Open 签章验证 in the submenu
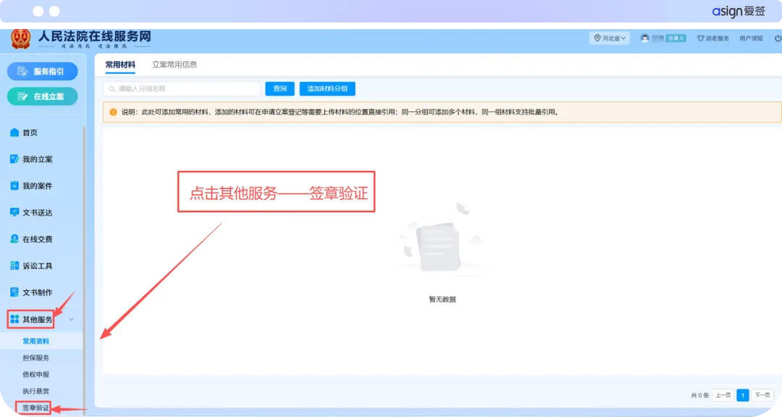 coord(35,408)
